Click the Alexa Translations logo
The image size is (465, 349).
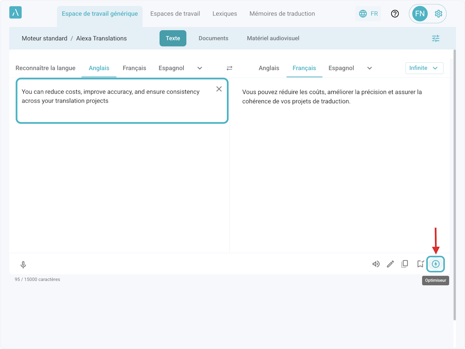15,13
